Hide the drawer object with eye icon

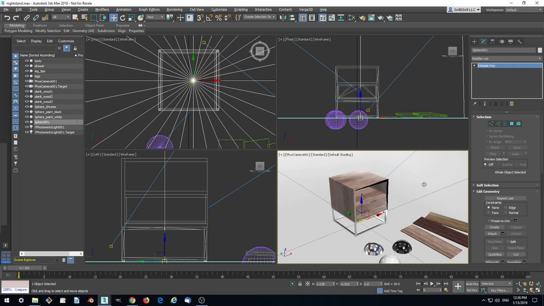[x=27, y=66]
